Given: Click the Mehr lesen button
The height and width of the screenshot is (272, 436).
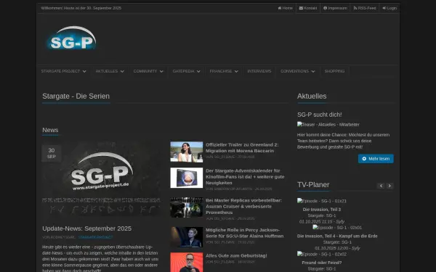Looking at the screenshot, I should [376, 159].
